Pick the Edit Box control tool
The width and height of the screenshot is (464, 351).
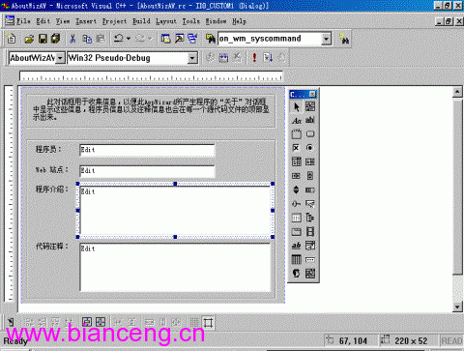(310, 121)
